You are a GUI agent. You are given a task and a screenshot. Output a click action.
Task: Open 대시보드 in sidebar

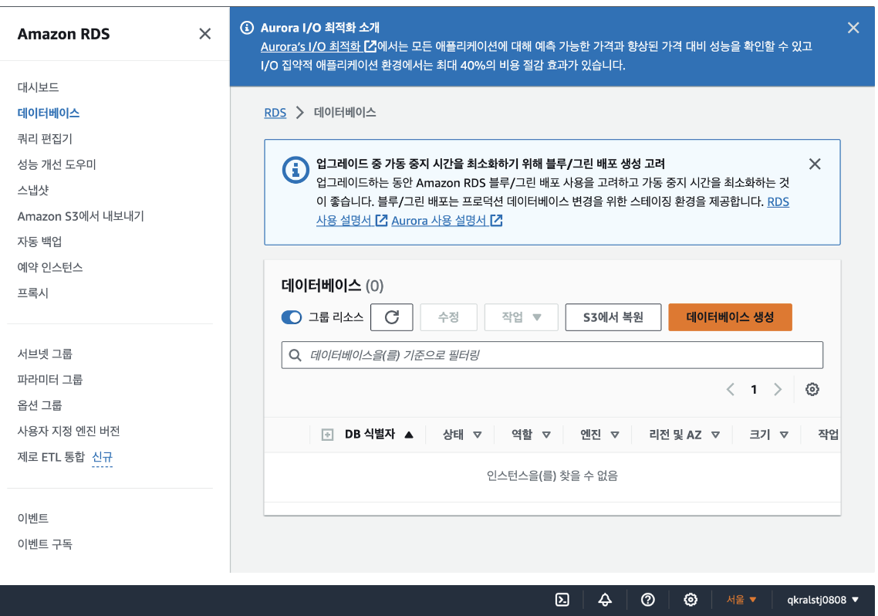click(38, 87)
